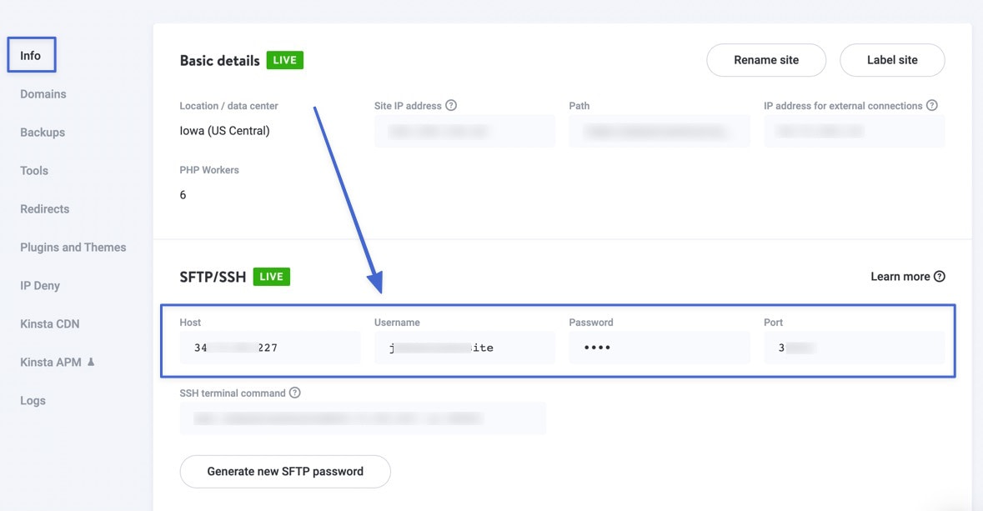The width and height of the screenshot is (983, 511).
Task: Select Info in the sidebar
Action: point(30,55)
